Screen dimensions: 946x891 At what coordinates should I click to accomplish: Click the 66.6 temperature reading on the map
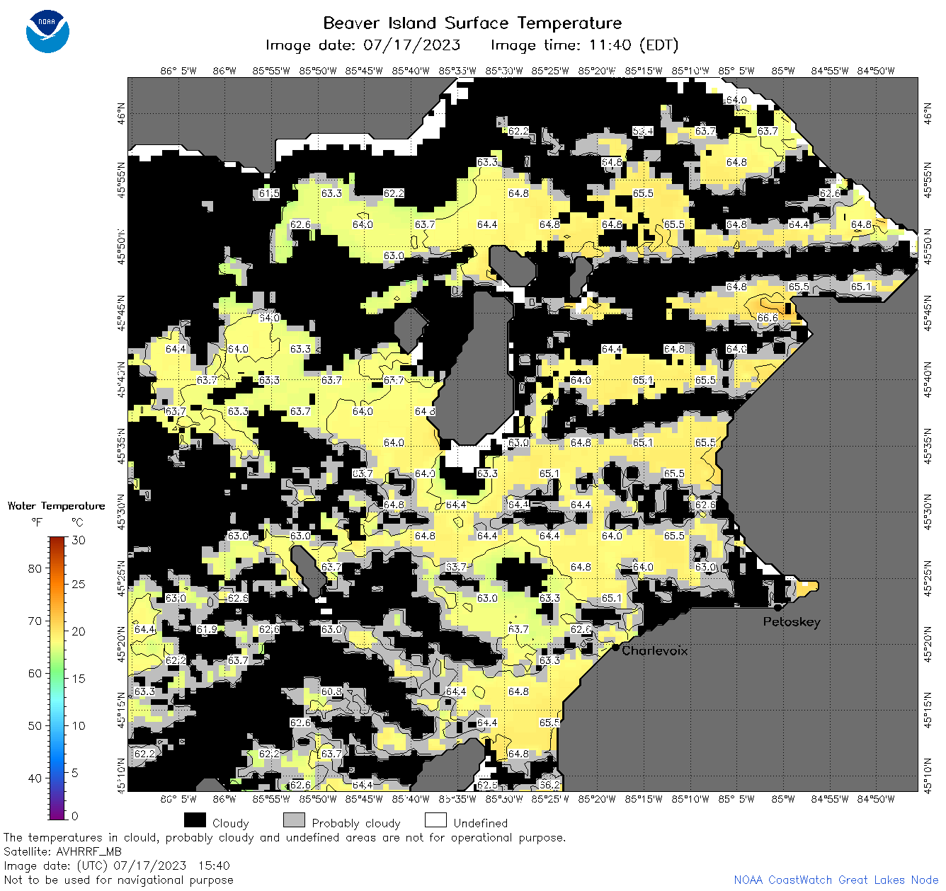coord(768,318)
